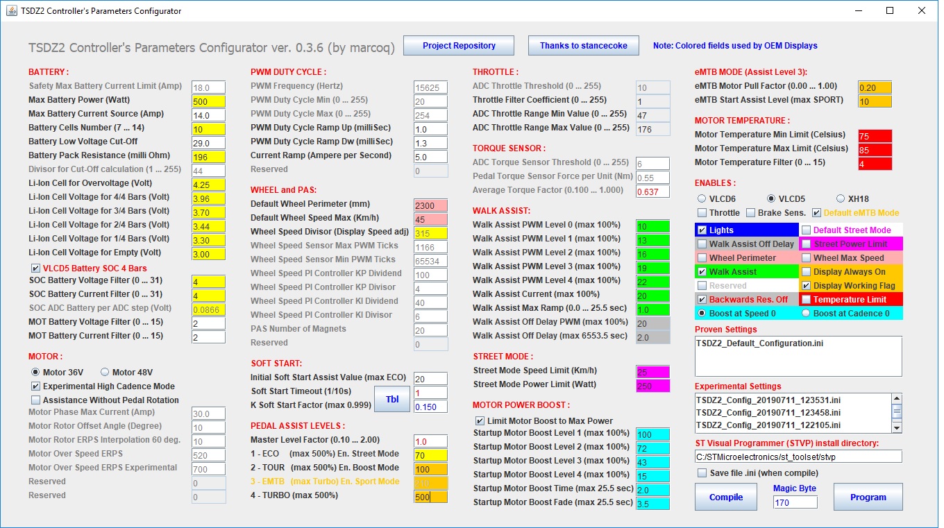This screenshot has width=944, height=528.
Task: Click the Compile button
Action: click(x=726, y=497)
